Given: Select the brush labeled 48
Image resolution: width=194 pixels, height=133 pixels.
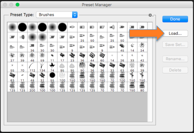Looking at the screenshot, I should pos(32,77).
